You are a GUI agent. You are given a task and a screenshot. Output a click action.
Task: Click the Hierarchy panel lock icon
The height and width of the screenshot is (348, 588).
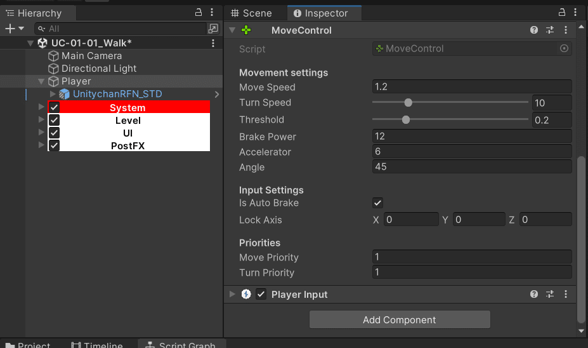pos(199,13)
